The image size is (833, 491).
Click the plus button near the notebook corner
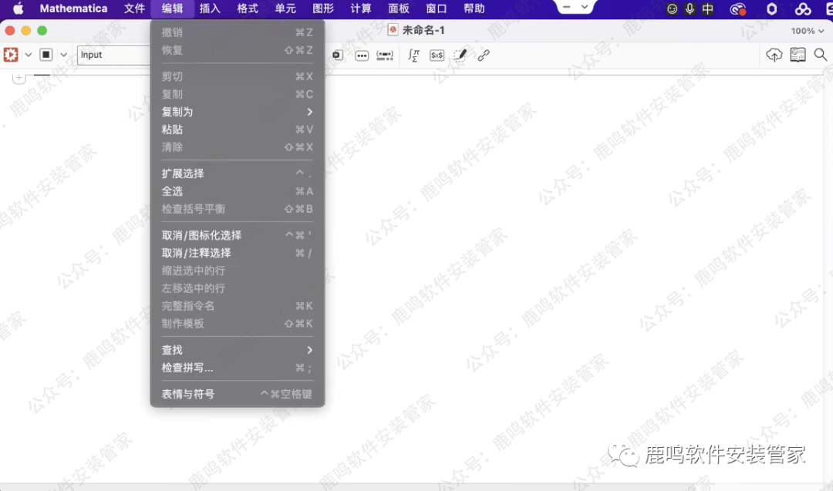point(18,77)
